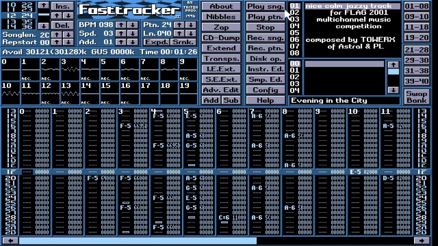Start playback with Play sng.

click(x=266, y=6)
